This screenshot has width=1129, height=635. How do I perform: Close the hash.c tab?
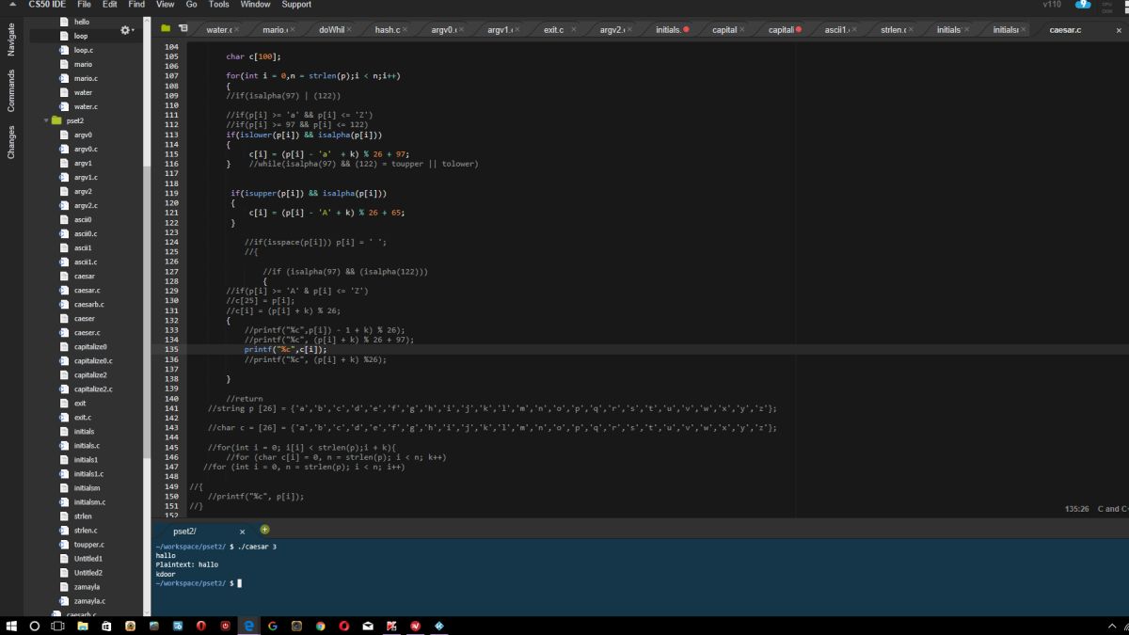pyautogui.click(x=405, y=30)
